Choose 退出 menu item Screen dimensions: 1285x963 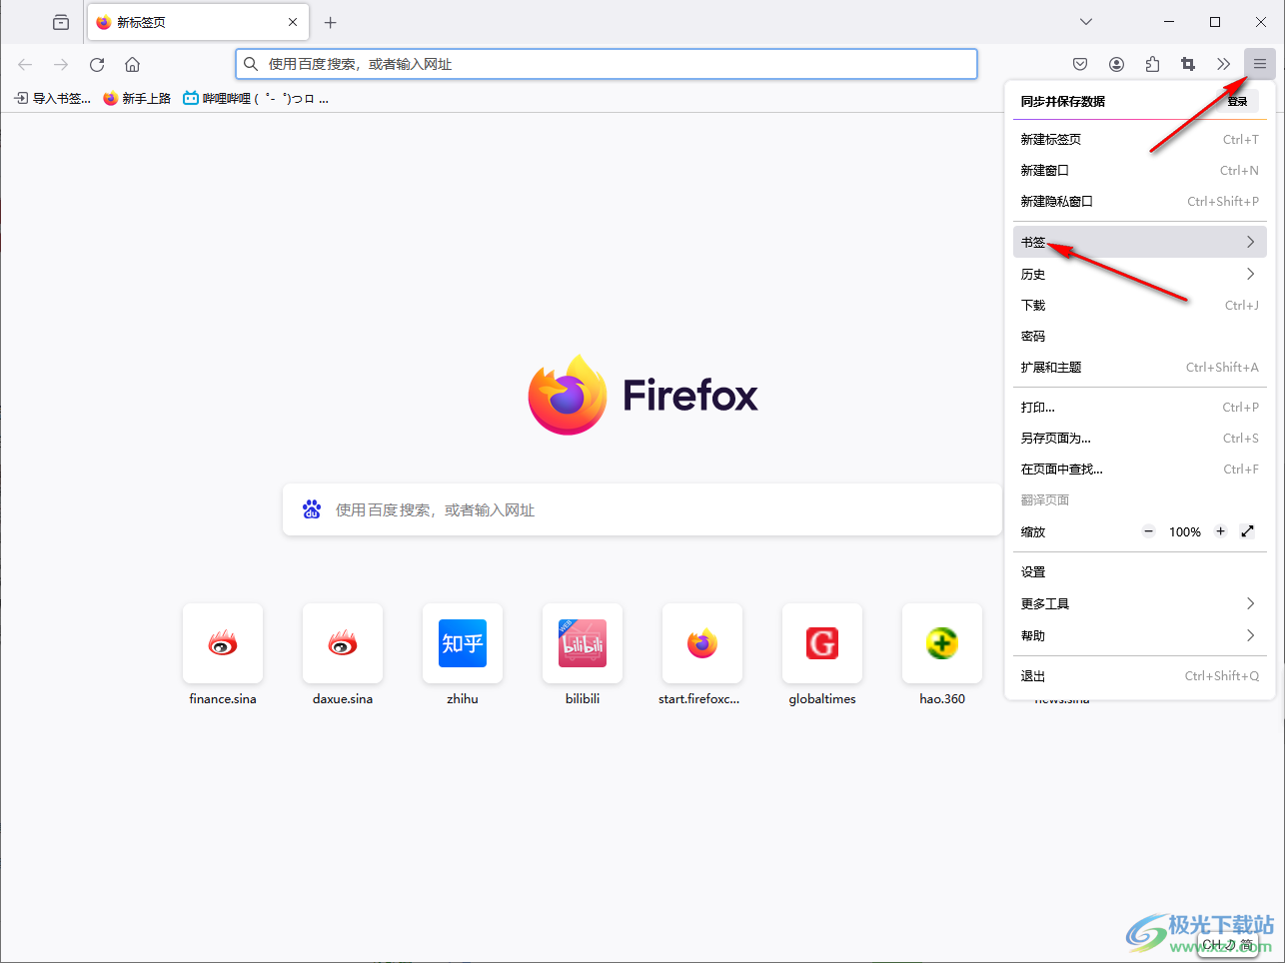(x=1139, y=675)
